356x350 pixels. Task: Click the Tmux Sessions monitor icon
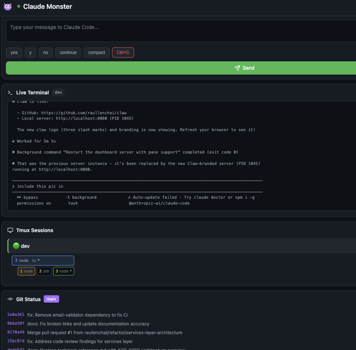click(10, 230)
